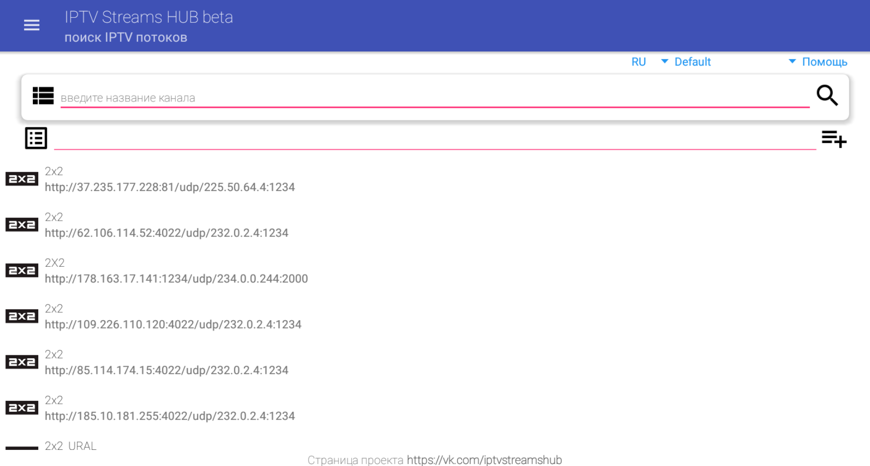Click the magnifier search icon
The image size is (870, 466).
click(827, 95)
